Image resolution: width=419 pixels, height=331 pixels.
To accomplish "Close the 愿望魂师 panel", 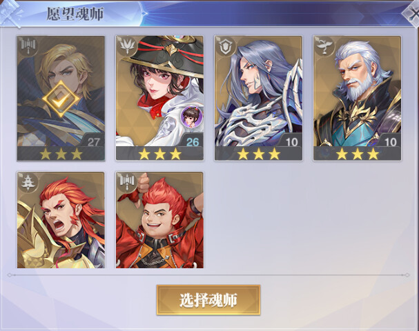I will click(412, 13).
